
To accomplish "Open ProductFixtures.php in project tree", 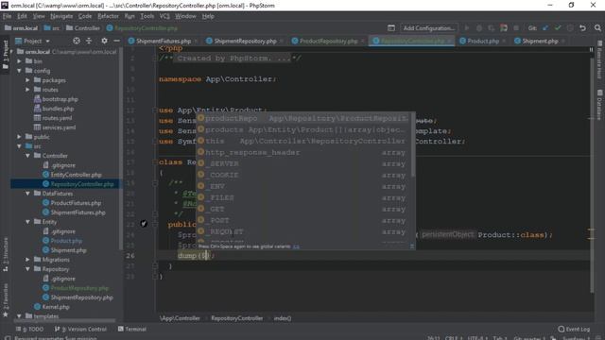I will 76,203.
